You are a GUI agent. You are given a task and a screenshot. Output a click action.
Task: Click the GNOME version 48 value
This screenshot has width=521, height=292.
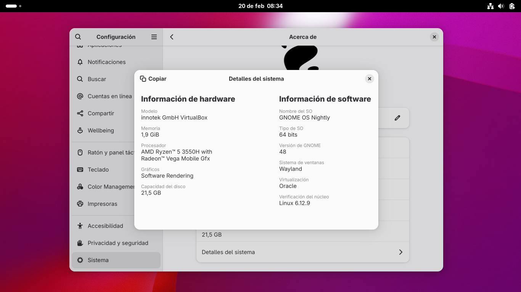click(283, 152)
